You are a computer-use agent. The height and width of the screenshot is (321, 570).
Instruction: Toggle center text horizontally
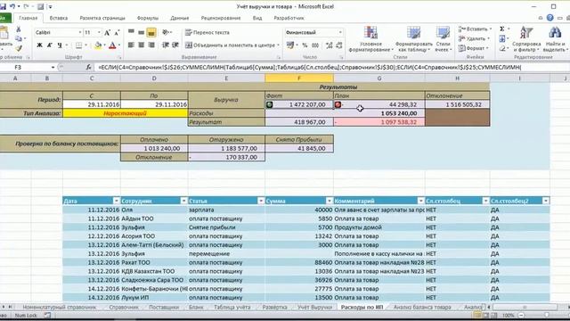pos(142,45)
